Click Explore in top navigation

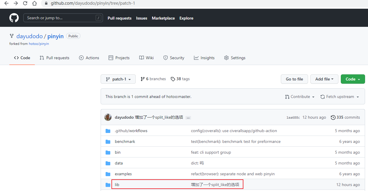186,18
